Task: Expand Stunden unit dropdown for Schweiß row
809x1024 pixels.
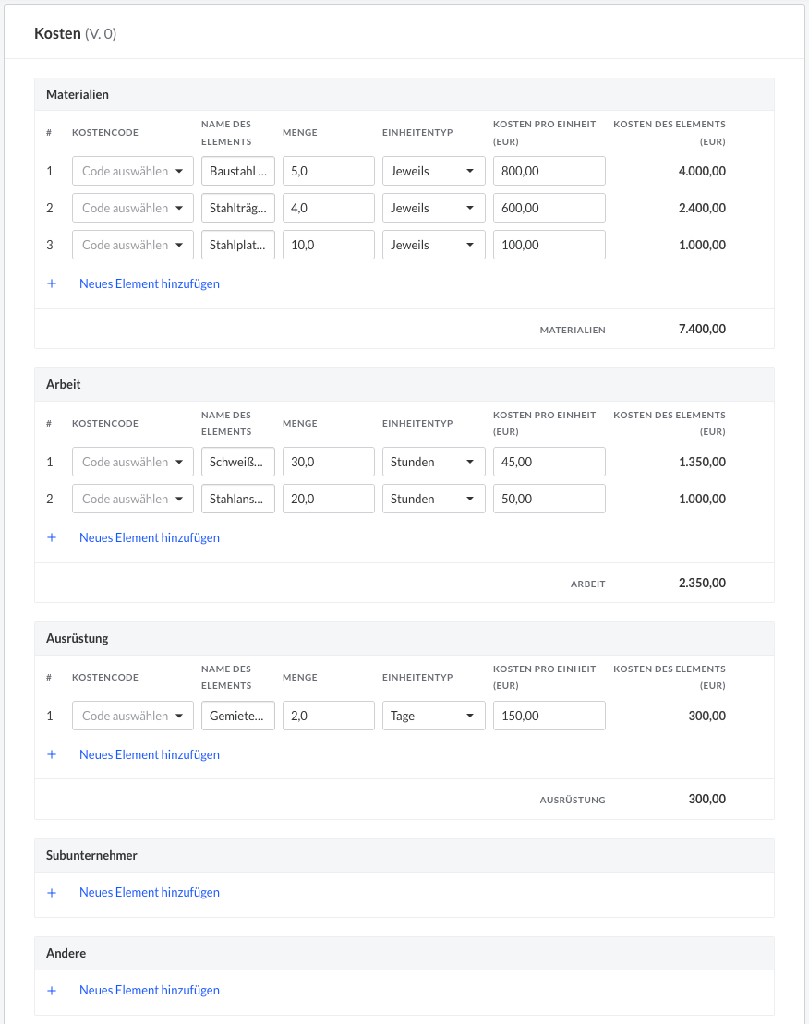Action: [433, 462]
